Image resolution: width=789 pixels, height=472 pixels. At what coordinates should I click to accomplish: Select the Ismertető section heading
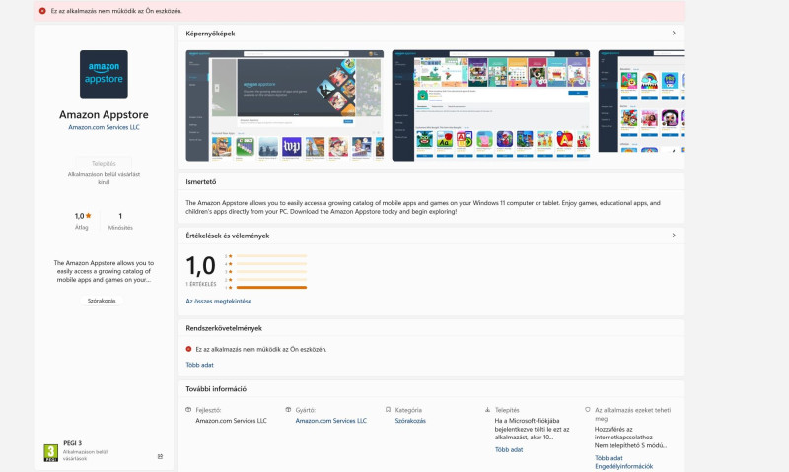pos(201,182)
